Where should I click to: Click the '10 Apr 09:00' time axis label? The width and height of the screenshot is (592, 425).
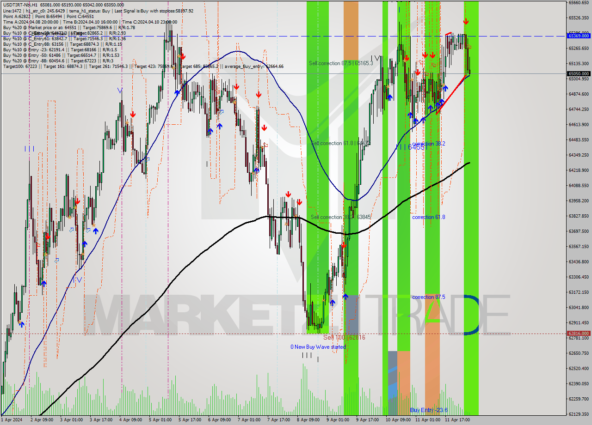[x=399, y=420]
